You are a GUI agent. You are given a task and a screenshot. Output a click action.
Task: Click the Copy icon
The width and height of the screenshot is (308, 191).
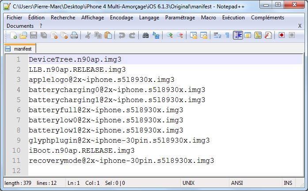pyautogui.click(x=98, y=35)
